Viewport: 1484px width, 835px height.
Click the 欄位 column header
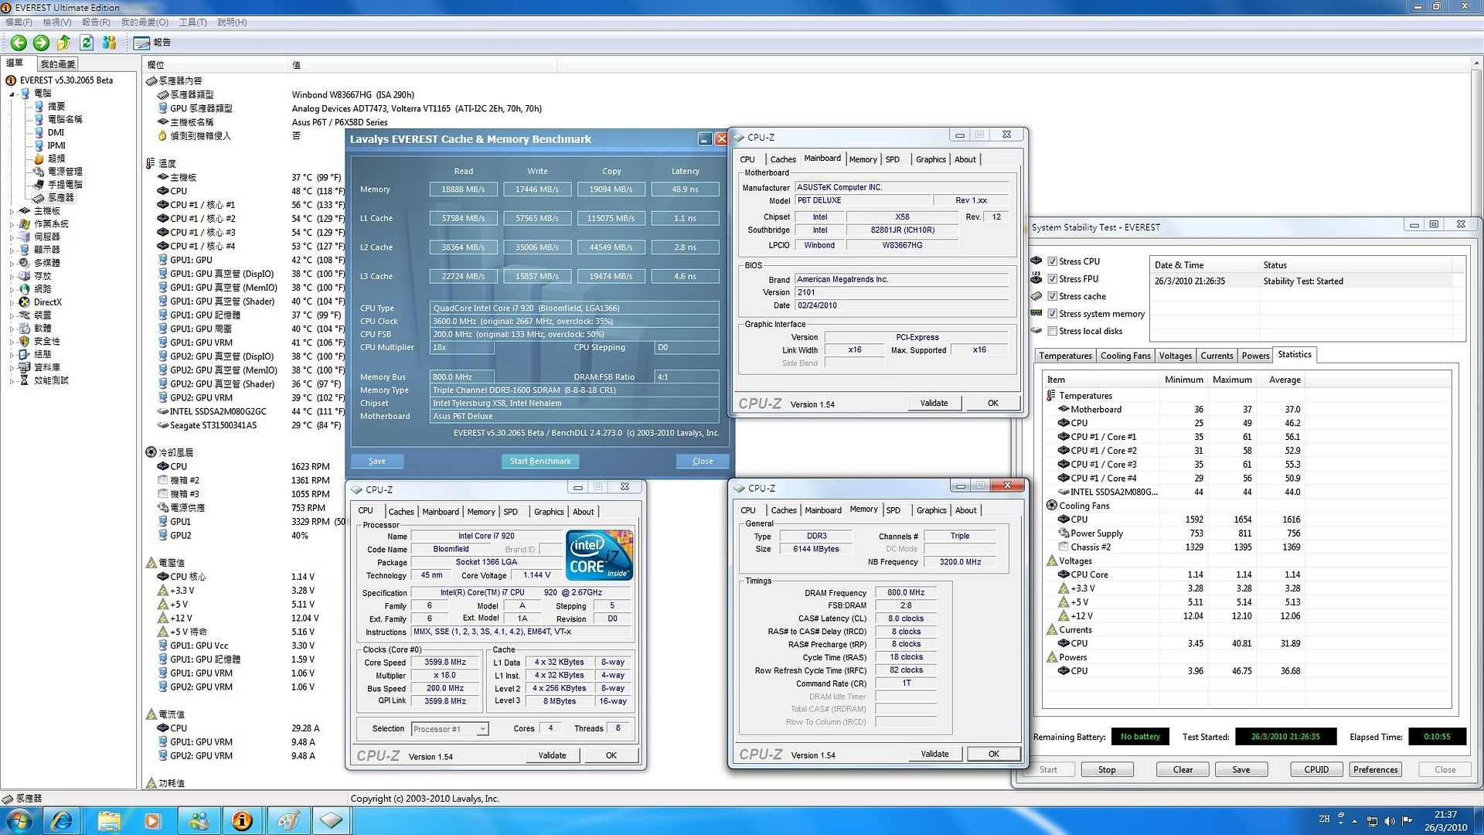coord(214,65)
